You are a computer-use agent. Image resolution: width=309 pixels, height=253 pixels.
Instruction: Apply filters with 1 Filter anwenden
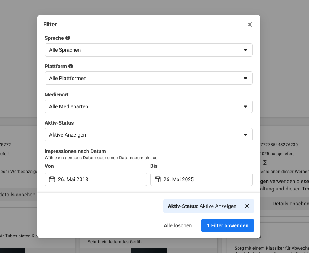pos(228,225)
